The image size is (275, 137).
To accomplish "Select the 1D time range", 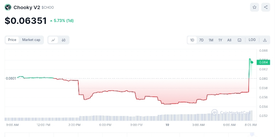I will point(192,40).
